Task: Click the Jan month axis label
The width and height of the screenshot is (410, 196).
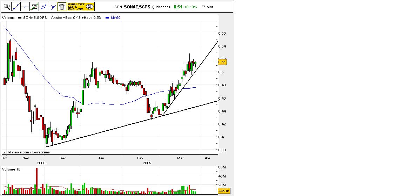Action: [x=101, y=158]
